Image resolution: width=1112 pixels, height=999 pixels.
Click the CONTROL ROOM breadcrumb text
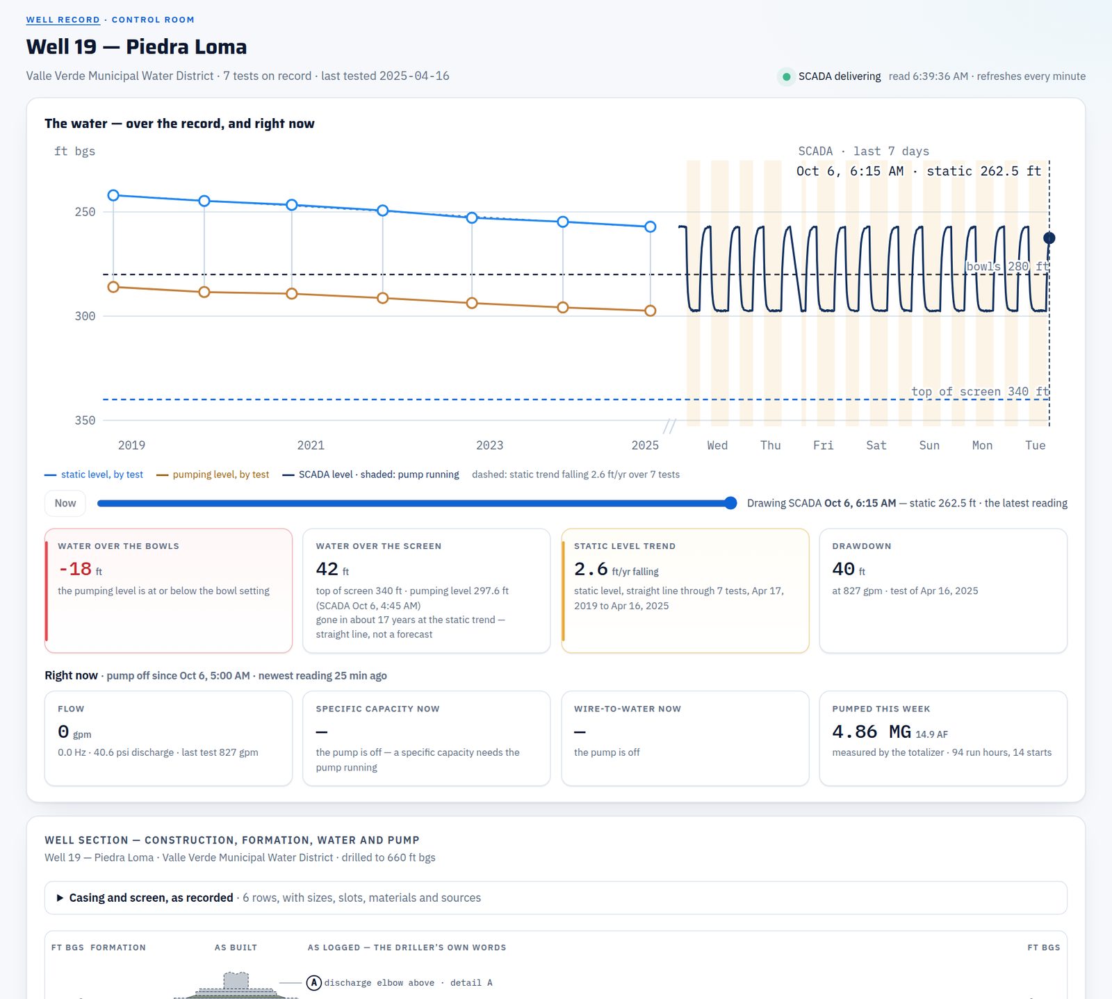click(153, 19)
